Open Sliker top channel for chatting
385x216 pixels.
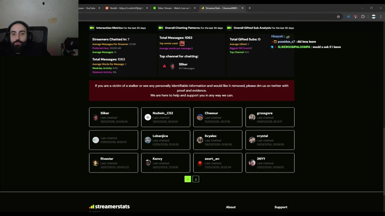point(183,64)
